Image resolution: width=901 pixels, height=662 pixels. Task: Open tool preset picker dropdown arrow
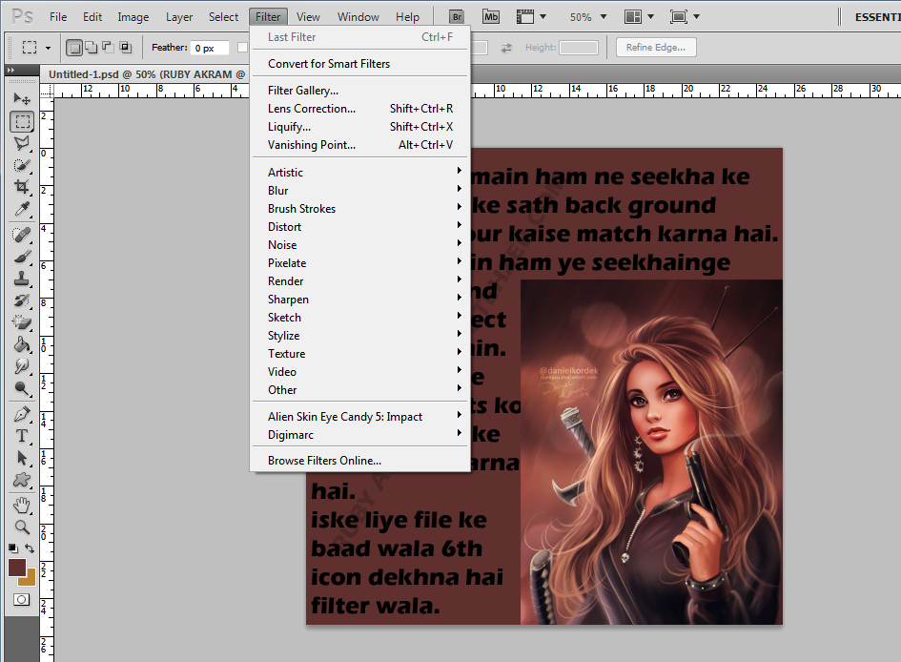click(x=48, y=48)
